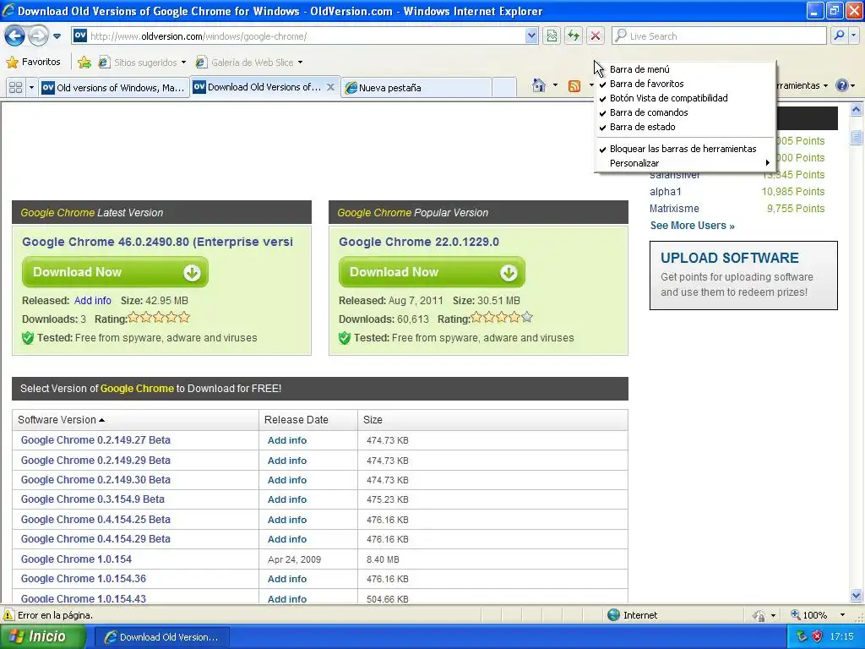Viewport: 865px width, 649px height.
Task: Open the Home button dropdown arrow
Action: point(555,85)
